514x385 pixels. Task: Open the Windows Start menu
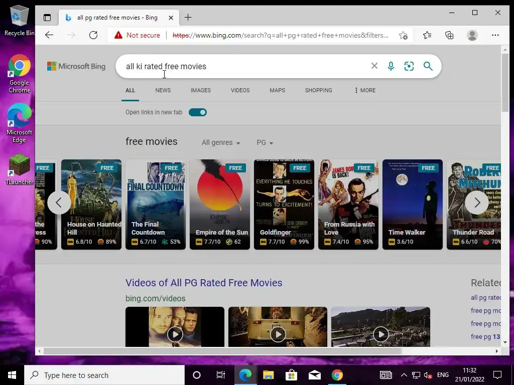12,375
